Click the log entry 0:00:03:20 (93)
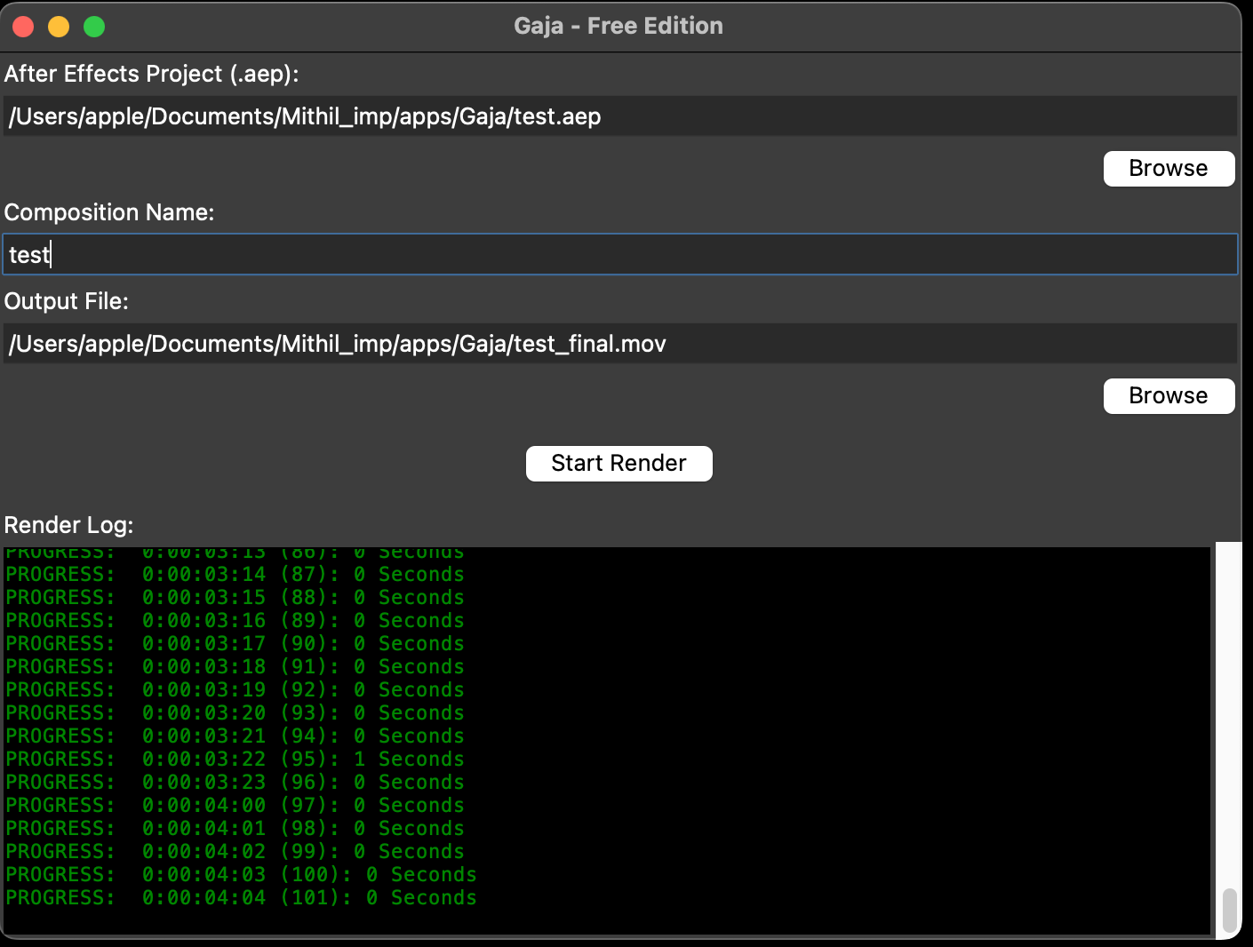This screenshot has height=947, width=1253. tap(235, 713)
